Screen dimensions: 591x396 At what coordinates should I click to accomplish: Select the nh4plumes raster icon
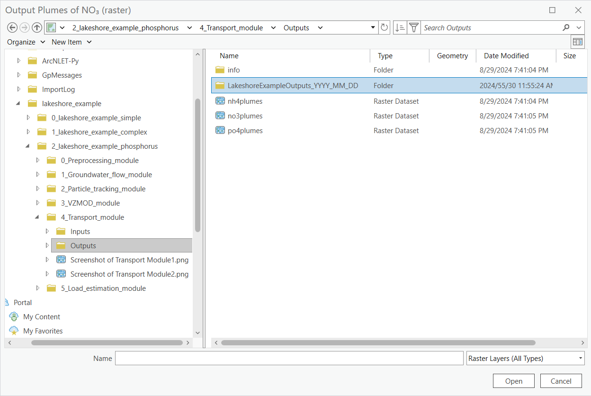point(220,101)
